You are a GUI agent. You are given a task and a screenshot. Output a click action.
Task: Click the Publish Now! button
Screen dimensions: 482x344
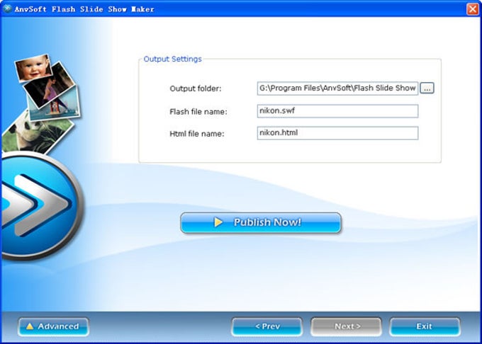coord(261,222)
